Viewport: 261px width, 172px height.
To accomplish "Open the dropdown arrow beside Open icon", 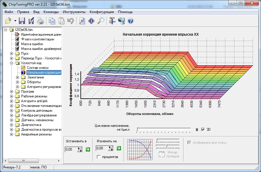I will (15, 21).
